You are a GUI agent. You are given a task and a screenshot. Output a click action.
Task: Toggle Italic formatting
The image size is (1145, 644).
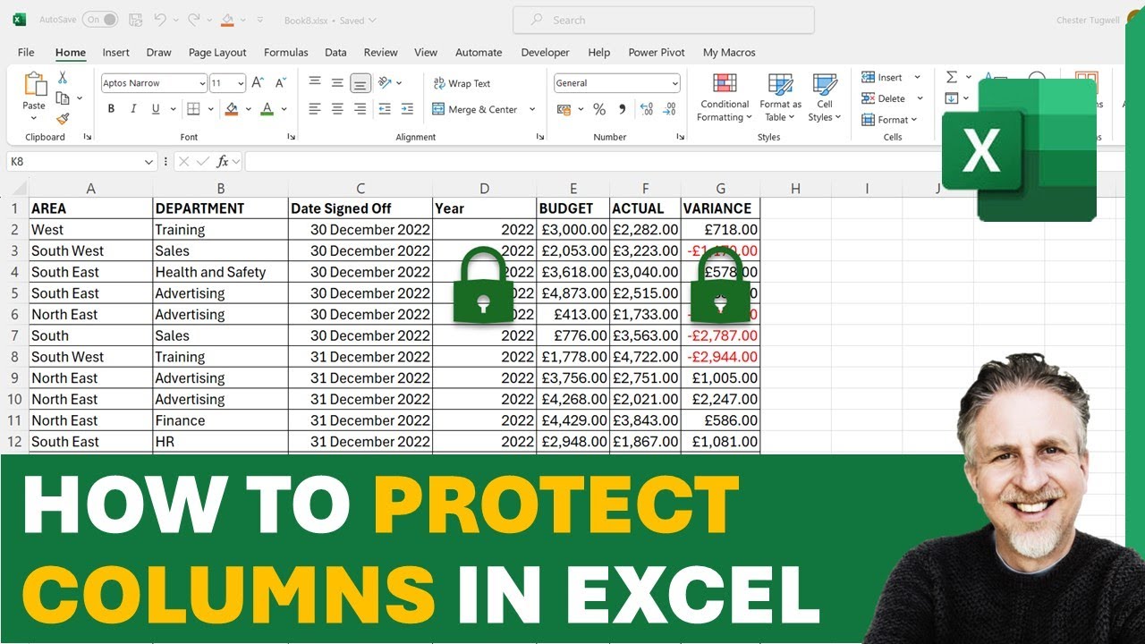point(133,109)
